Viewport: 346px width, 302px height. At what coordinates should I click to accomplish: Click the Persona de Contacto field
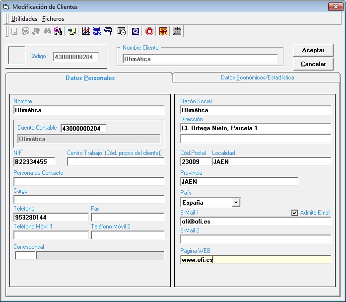(x=89, y=182)
